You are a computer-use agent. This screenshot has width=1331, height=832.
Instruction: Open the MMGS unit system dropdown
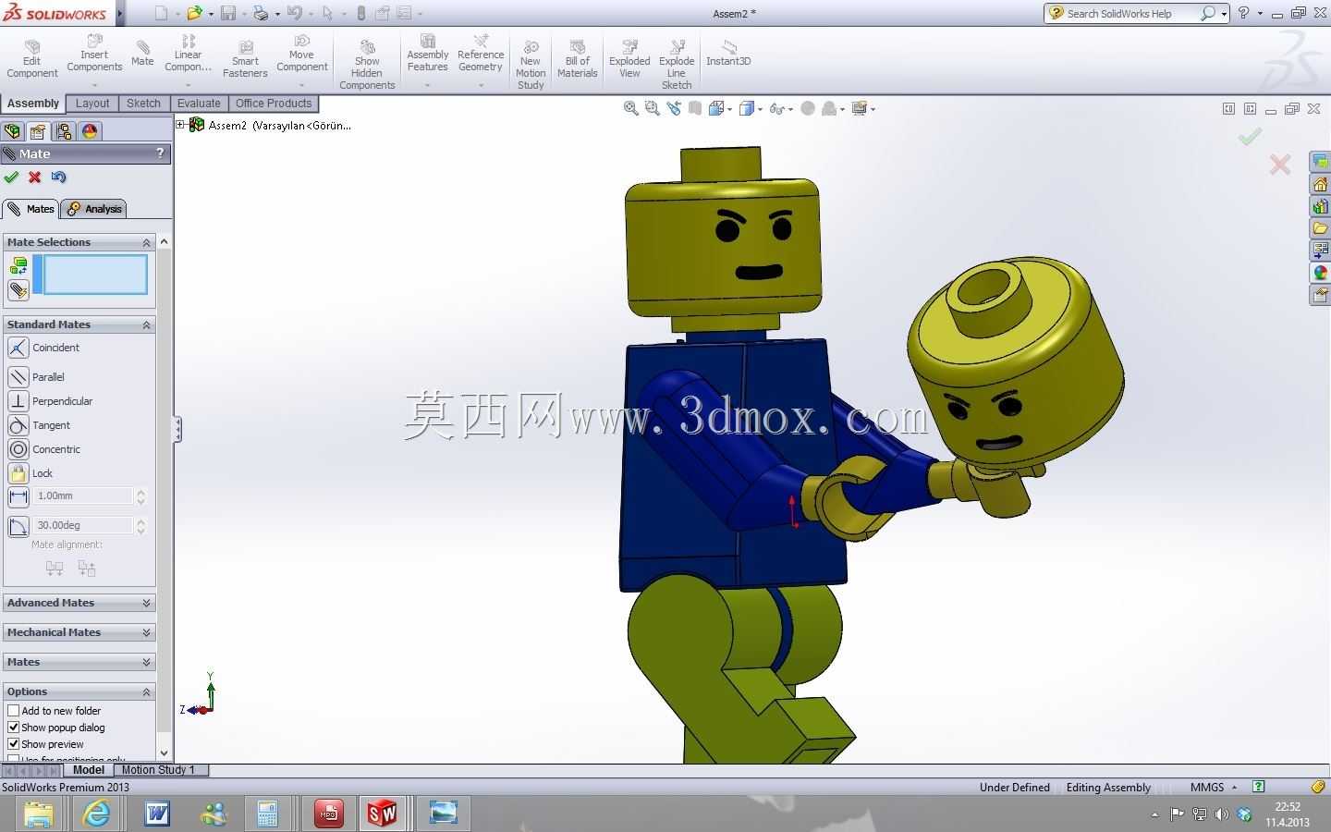point(1214,788)
